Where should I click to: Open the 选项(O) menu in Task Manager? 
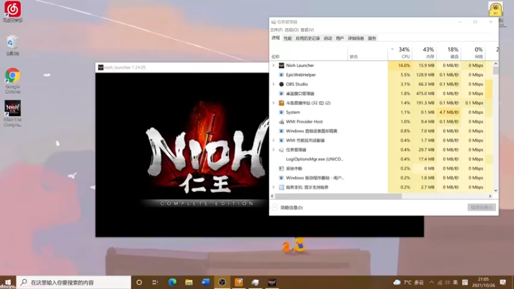point(292,30)
